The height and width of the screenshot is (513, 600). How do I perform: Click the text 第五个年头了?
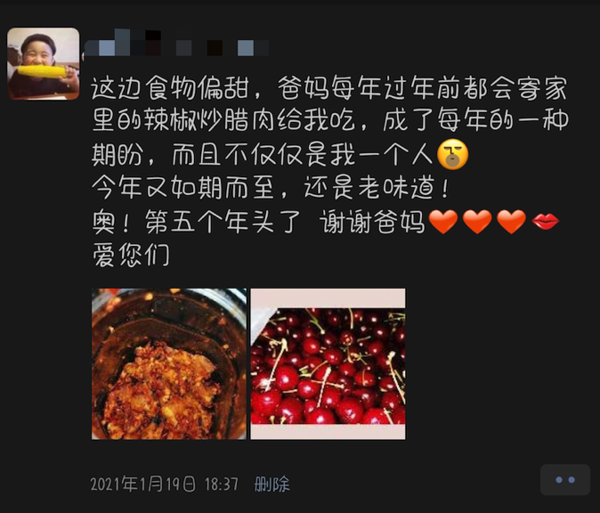click(x=223, y=222)
